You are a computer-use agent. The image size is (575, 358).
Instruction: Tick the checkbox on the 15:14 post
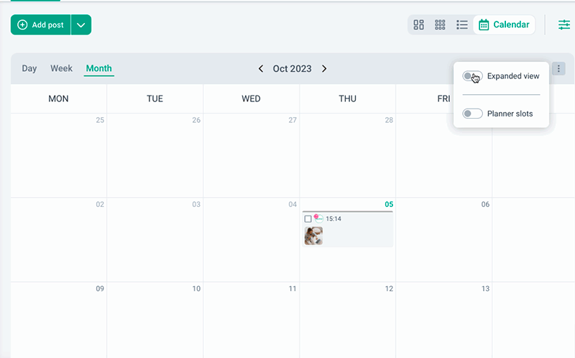[x=308, y=219]
